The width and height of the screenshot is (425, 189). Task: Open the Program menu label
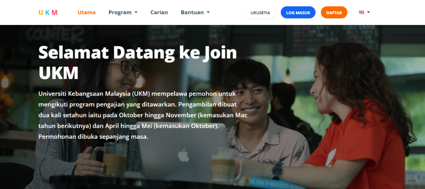[120, 12]
